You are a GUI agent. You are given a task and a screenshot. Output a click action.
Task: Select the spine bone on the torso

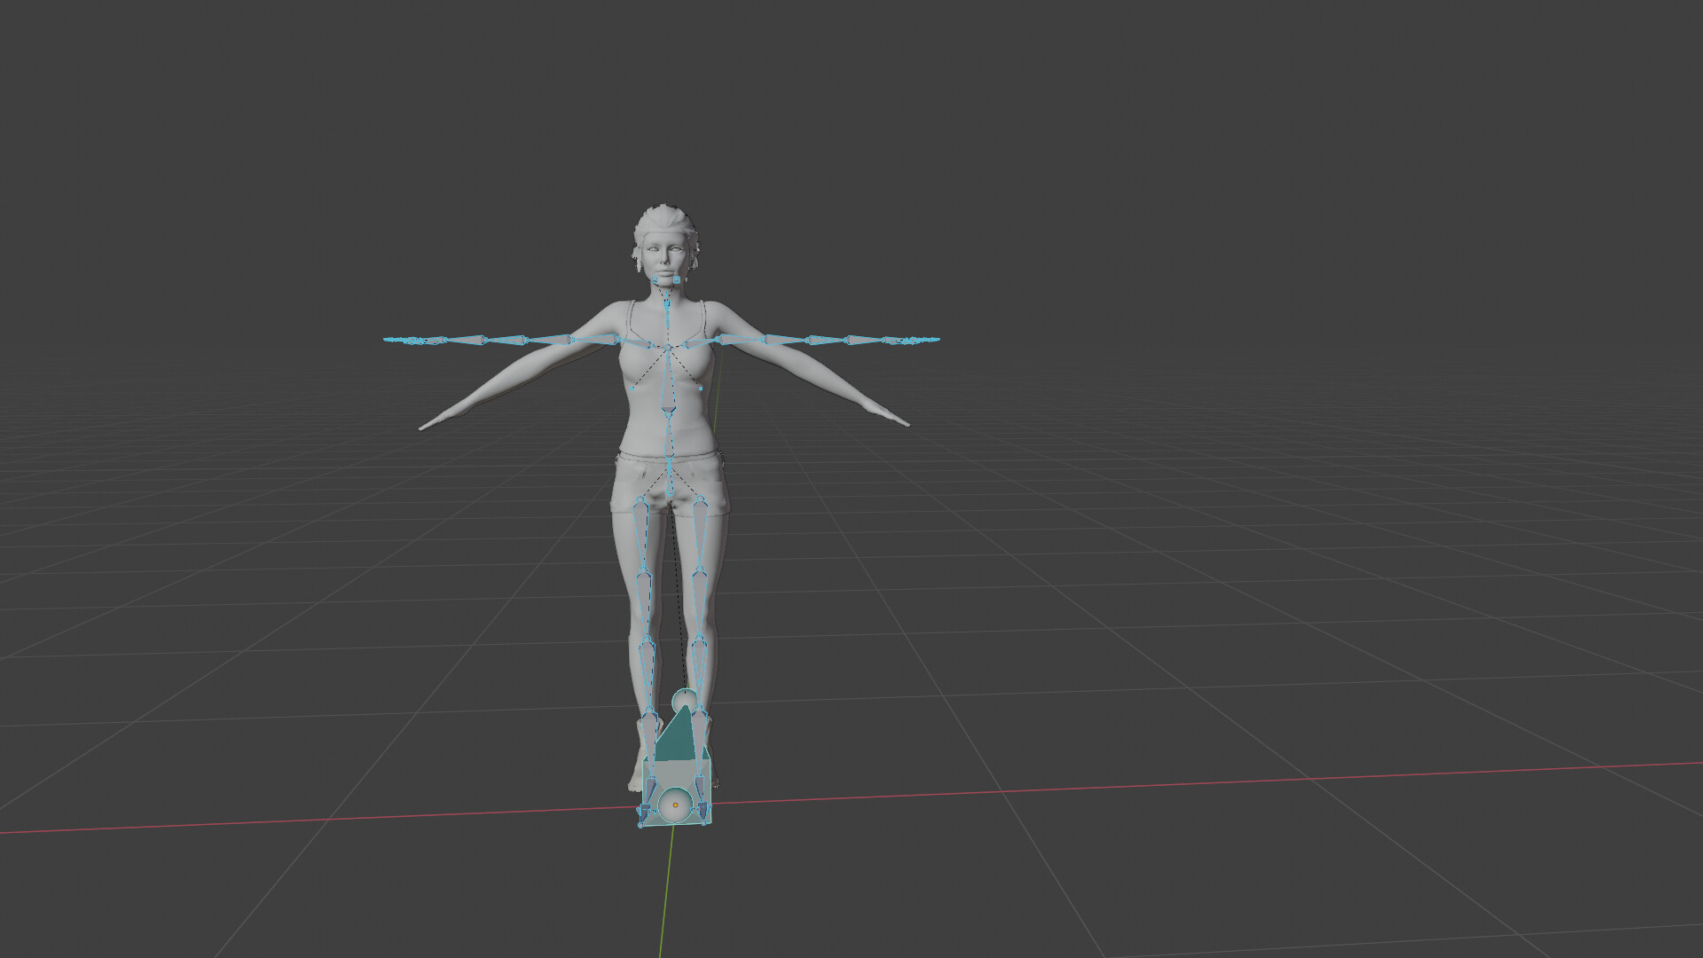pyautogui.click(x=668, y=381)
